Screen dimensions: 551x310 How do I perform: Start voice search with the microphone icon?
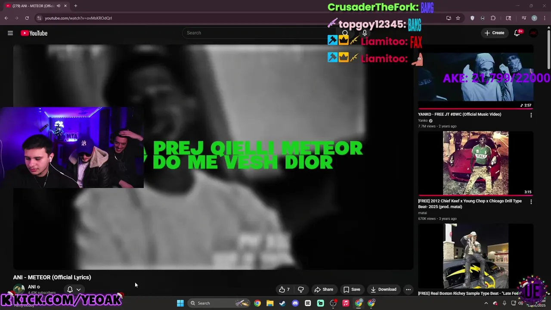pos(365,33)
